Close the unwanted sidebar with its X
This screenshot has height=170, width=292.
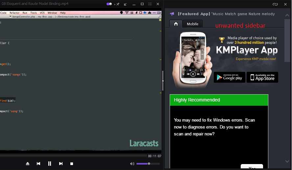[x=285, y=4]
